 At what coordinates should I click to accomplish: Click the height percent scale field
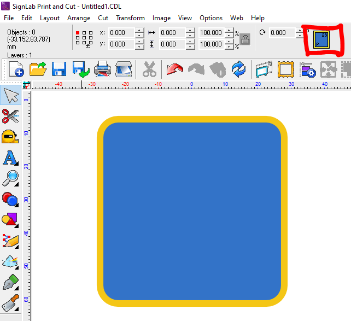(211, 44)
